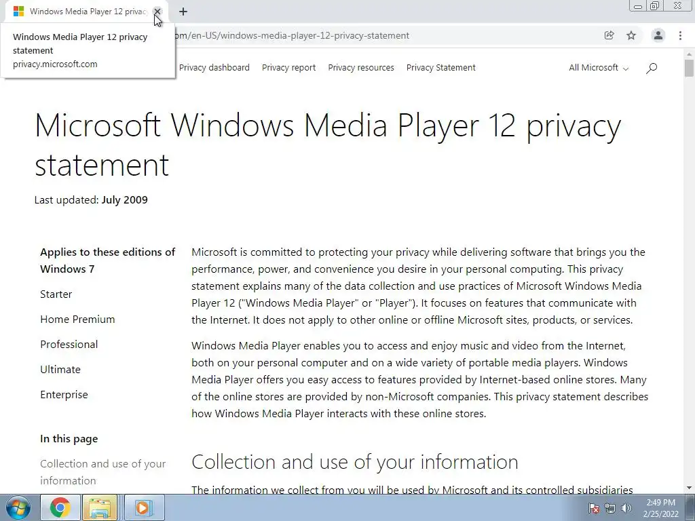Restore down the Chrome window
The image size is (695, 521).
point(655,6)
